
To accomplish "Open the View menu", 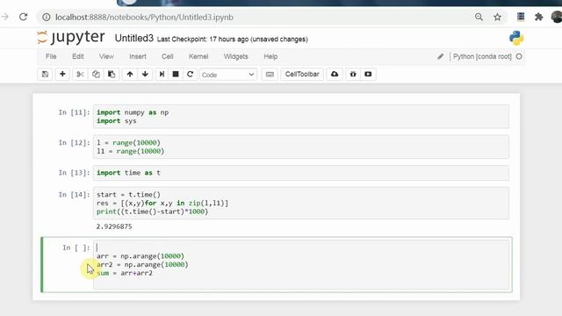I will pos(106,56).
